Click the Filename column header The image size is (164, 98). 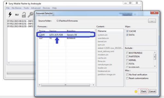pos(110,31)
